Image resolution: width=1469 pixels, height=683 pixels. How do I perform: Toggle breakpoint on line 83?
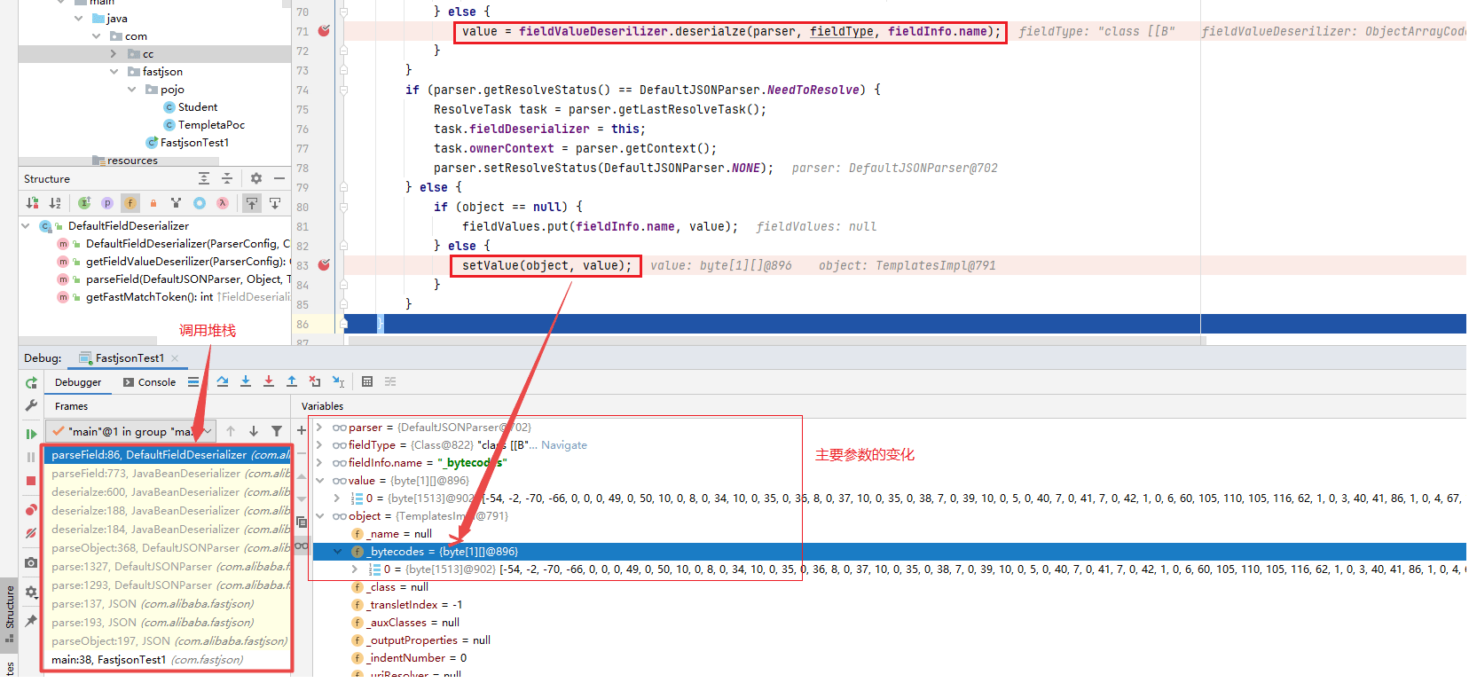324,265
